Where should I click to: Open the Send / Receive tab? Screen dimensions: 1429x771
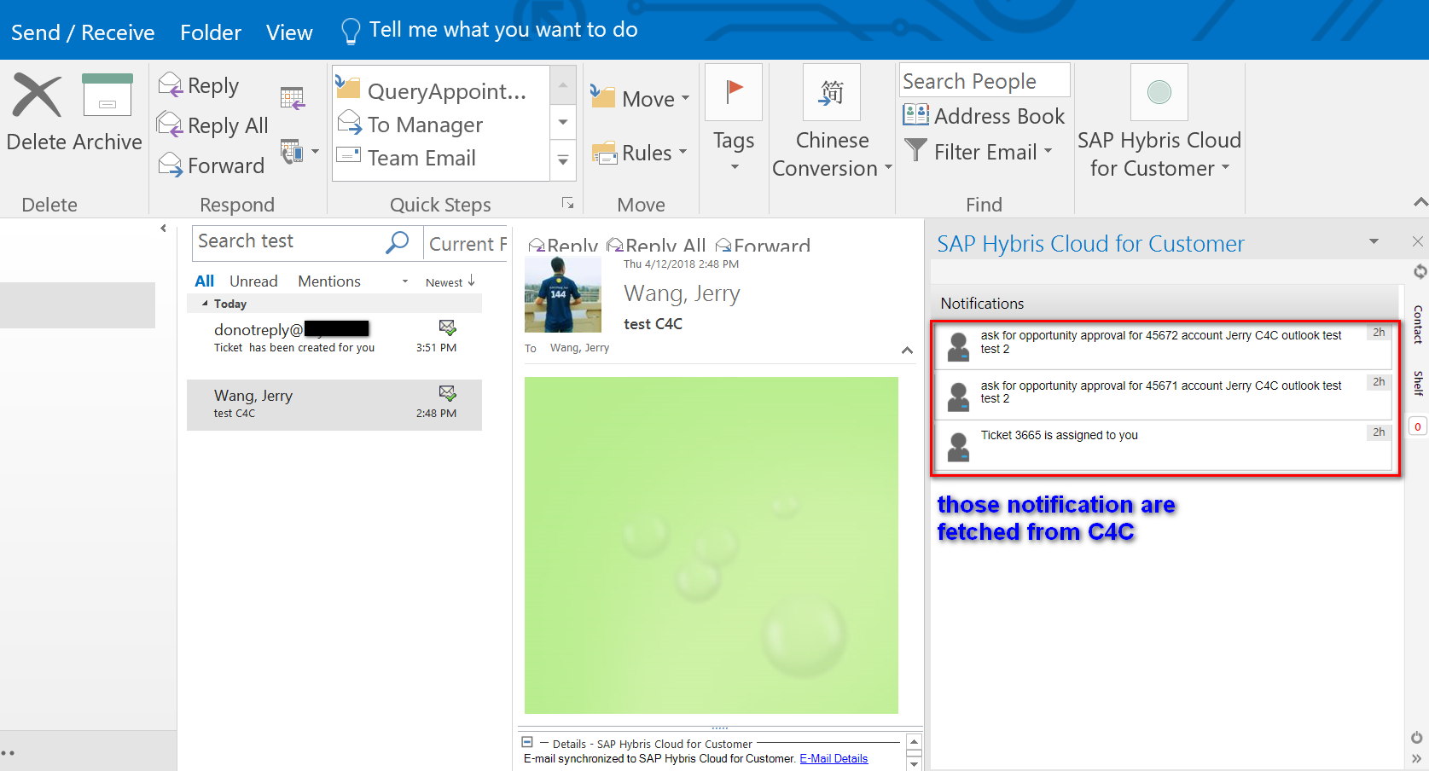click(83, 32)
